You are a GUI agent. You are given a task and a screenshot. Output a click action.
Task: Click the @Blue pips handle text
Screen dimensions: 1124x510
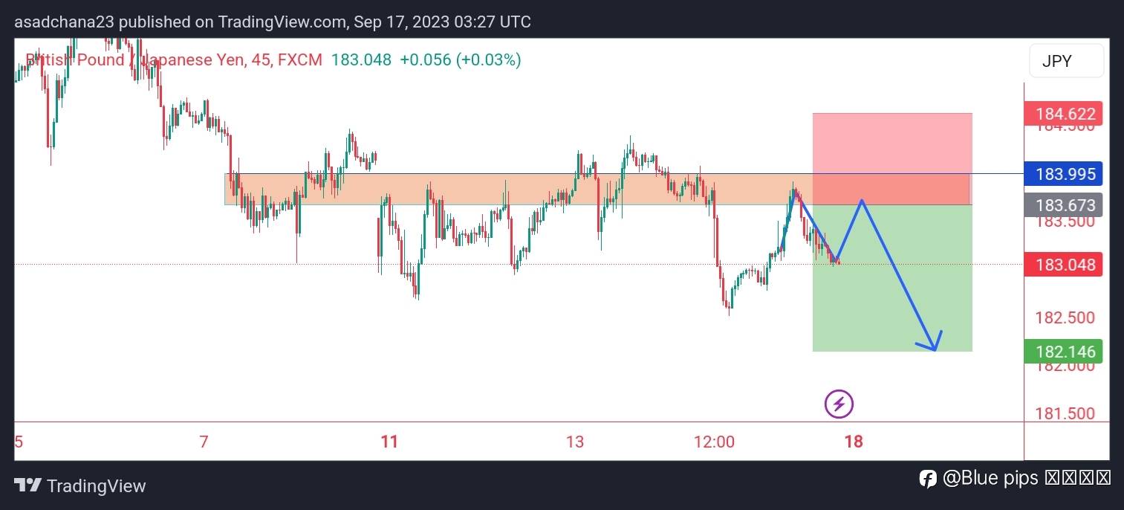pyautogui.click(x=990, y=479)
